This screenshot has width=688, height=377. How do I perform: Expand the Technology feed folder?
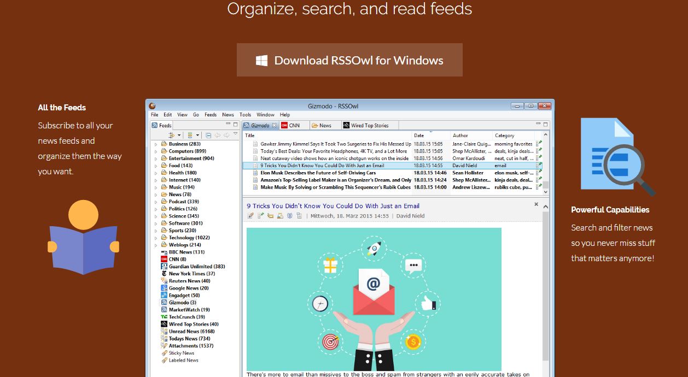[155, 238]
